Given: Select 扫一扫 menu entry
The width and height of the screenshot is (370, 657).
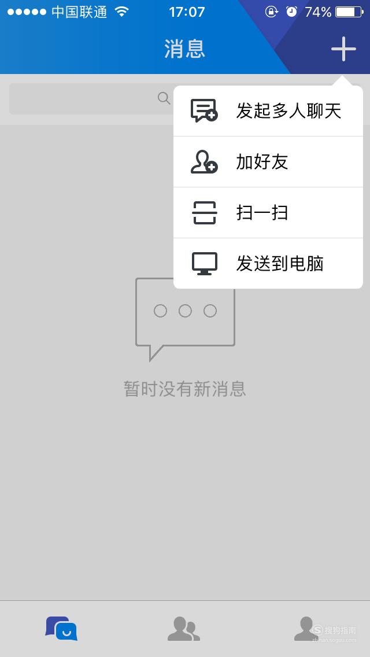Looking at the screenshot, I should [x=268, y=213].
